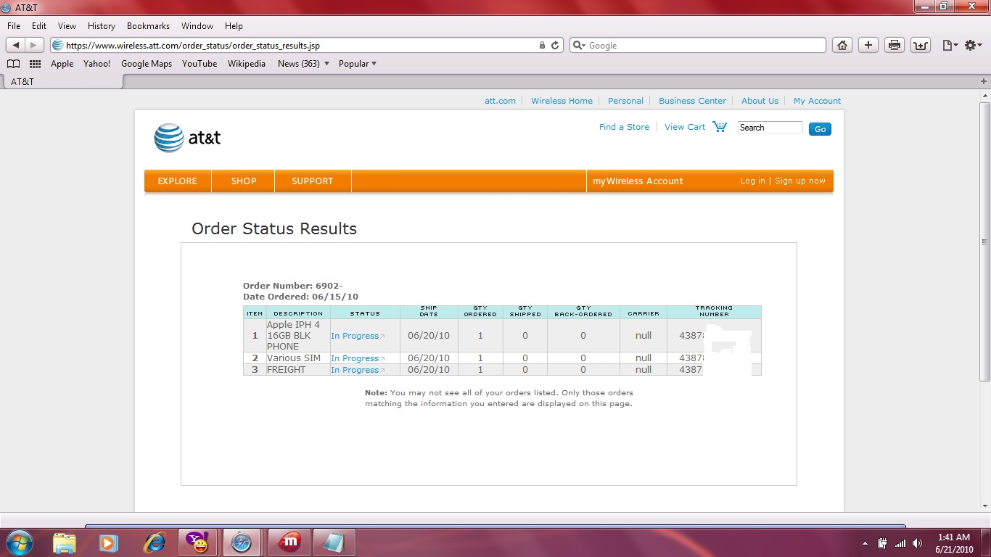Open the SUPPORT navigation tab
Screen dimensions: 991x557
[x=313, y=181]
